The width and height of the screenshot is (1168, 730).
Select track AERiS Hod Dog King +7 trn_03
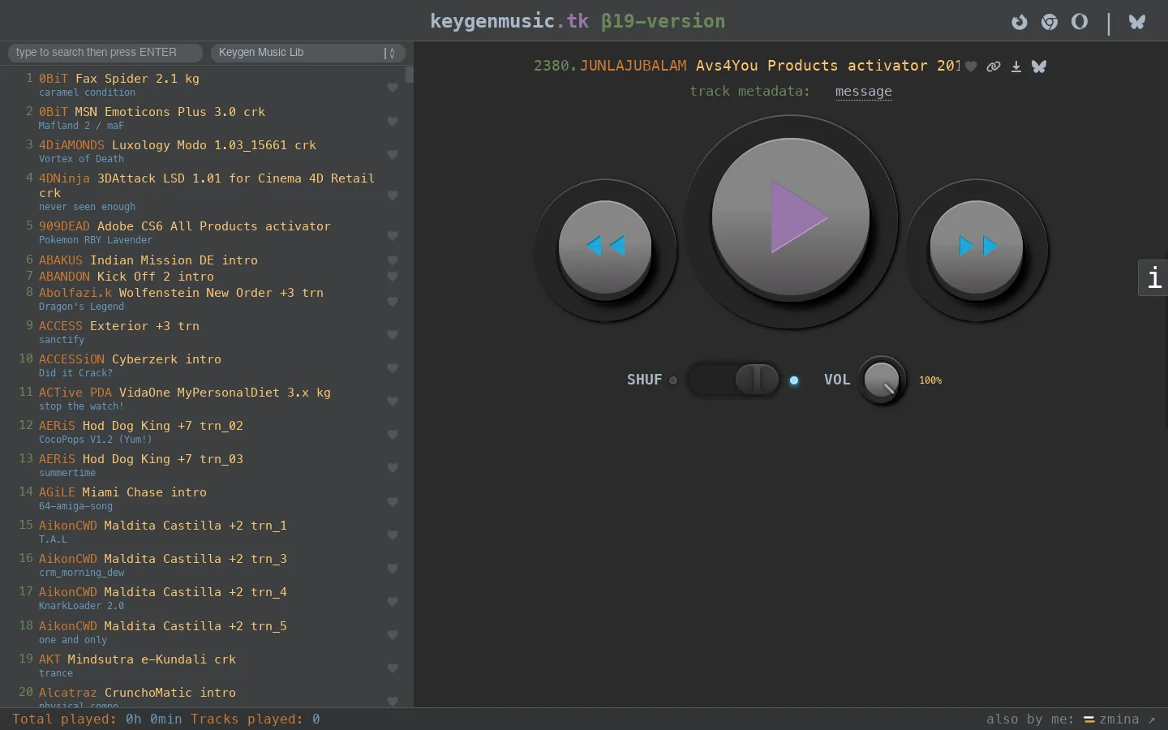141,459
